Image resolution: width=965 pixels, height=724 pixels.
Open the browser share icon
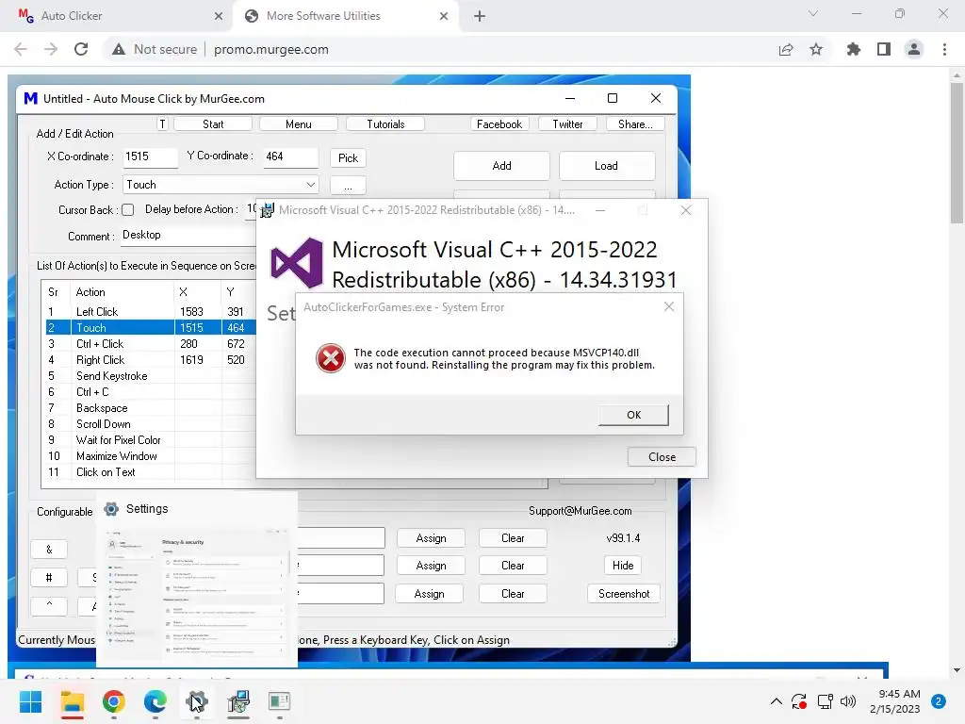[786, 49]
